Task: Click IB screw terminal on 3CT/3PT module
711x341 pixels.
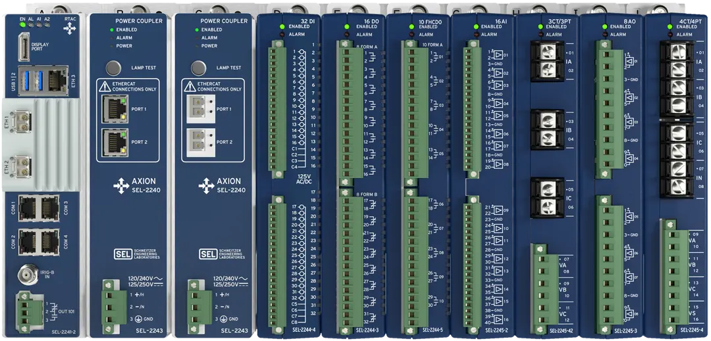Action: pyautogui.click(x=547, y=129)
